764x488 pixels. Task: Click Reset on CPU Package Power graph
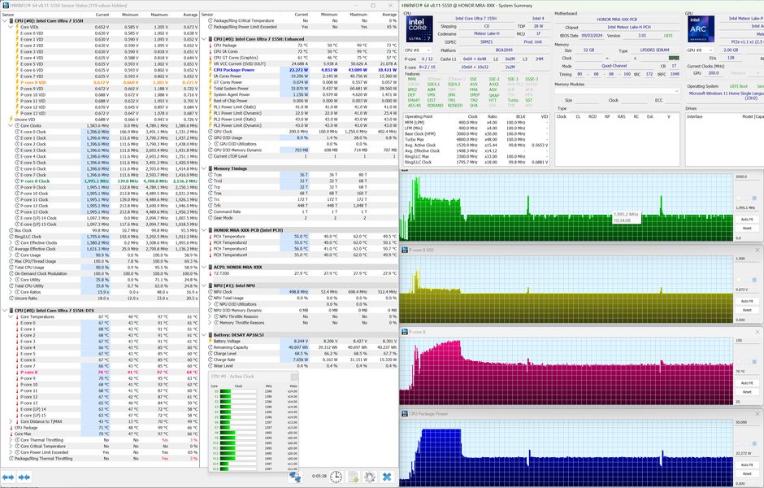pyautogui.click(x=747, y=474)
